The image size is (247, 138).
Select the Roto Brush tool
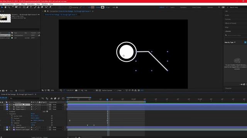click(46, 7)
